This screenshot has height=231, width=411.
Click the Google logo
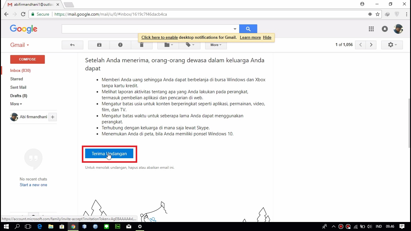[23, 29]
